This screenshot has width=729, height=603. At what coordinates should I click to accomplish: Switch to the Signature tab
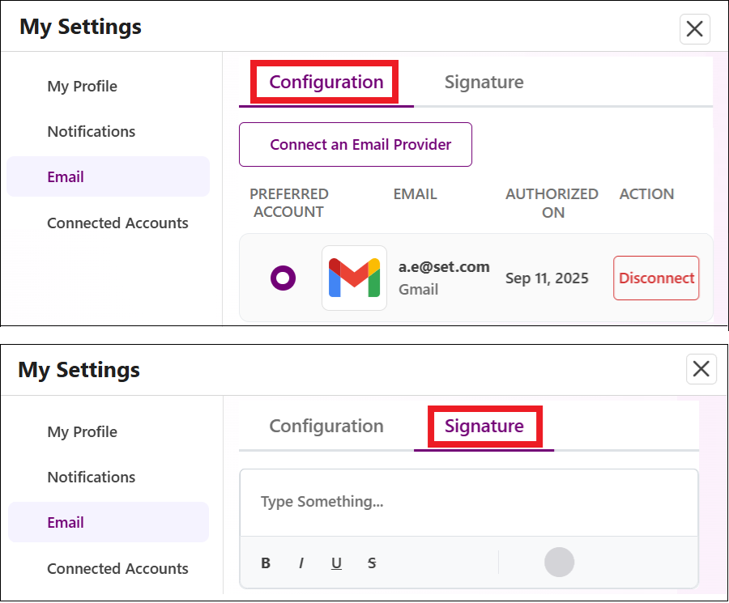pyautogui.click(x=484, y=426)
